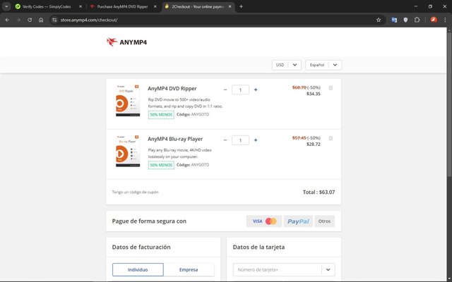
Task: Decrease AnyMP4 DVD Ripper quantity
Action: (225, 90)
